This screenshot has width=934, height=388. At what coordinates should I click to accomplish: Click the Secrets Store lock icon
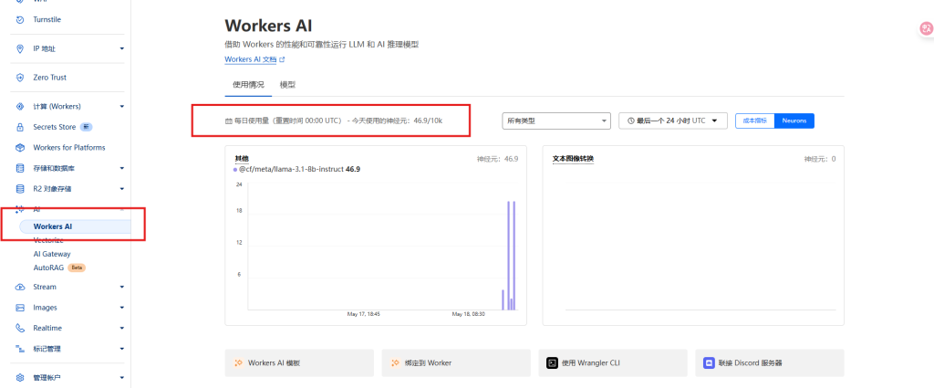20,127
